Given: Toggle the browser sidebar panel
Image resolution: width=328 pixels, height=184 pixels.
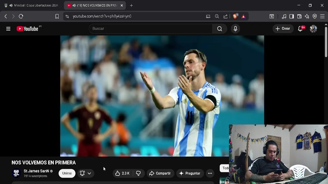Looking at the screenshot, I should 292,16.
